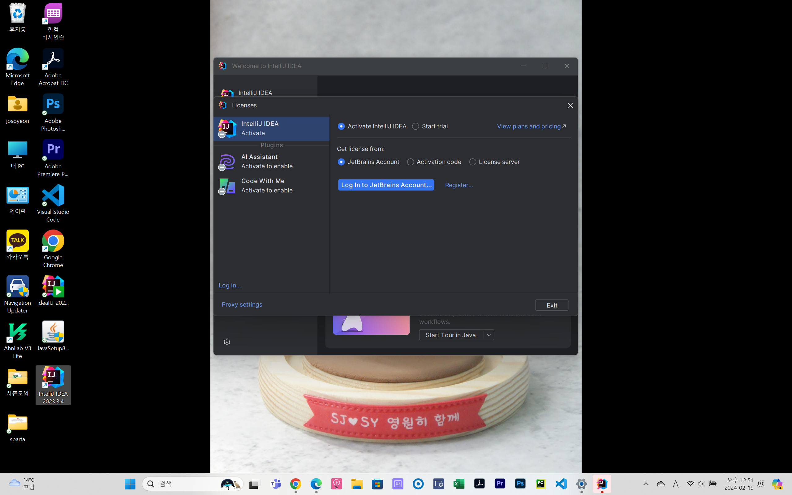Viewport: 792px width, 495px height.
Task: Select Code With Me plugin entry
Action: [271, 186]
